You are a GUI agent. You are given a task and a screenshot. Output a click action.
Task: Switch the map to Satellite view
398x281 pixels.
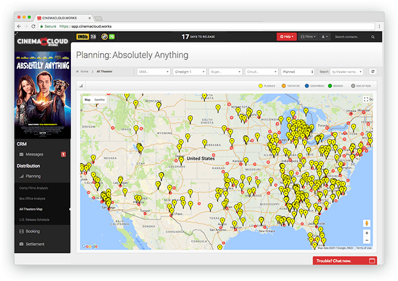[99, 100]
